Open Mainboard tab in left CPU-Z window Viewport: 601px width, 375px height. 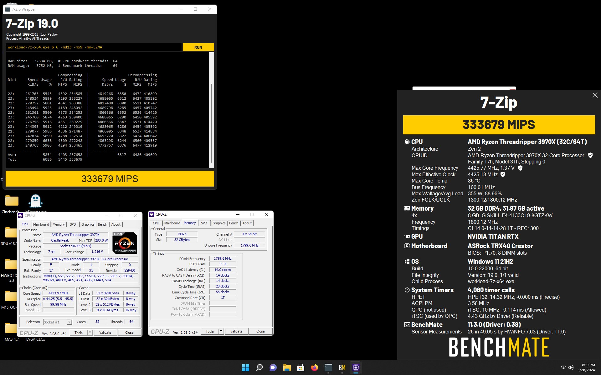41,224
